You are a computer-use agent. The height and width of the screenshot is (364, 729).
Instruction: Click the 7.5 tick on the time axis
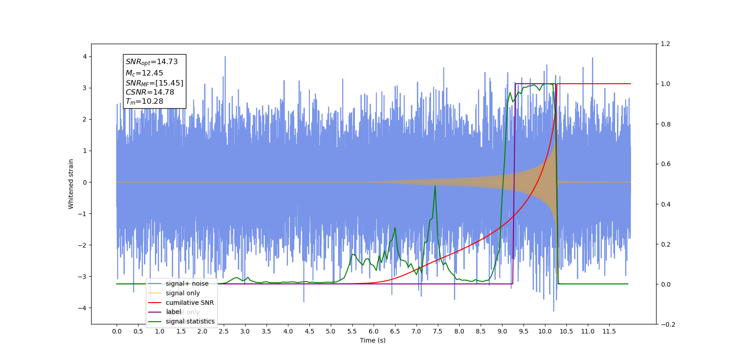[438, 331]
